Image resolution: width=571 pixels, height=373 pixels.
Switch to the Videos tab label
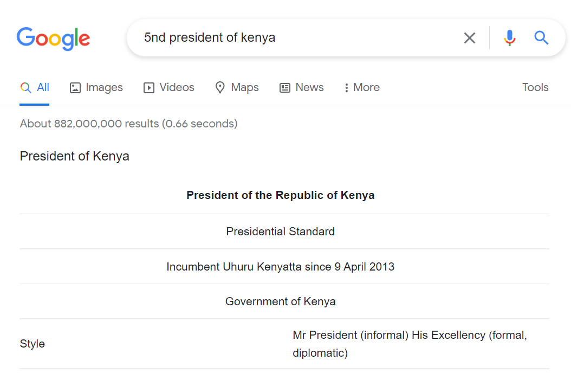pos(177,88)
